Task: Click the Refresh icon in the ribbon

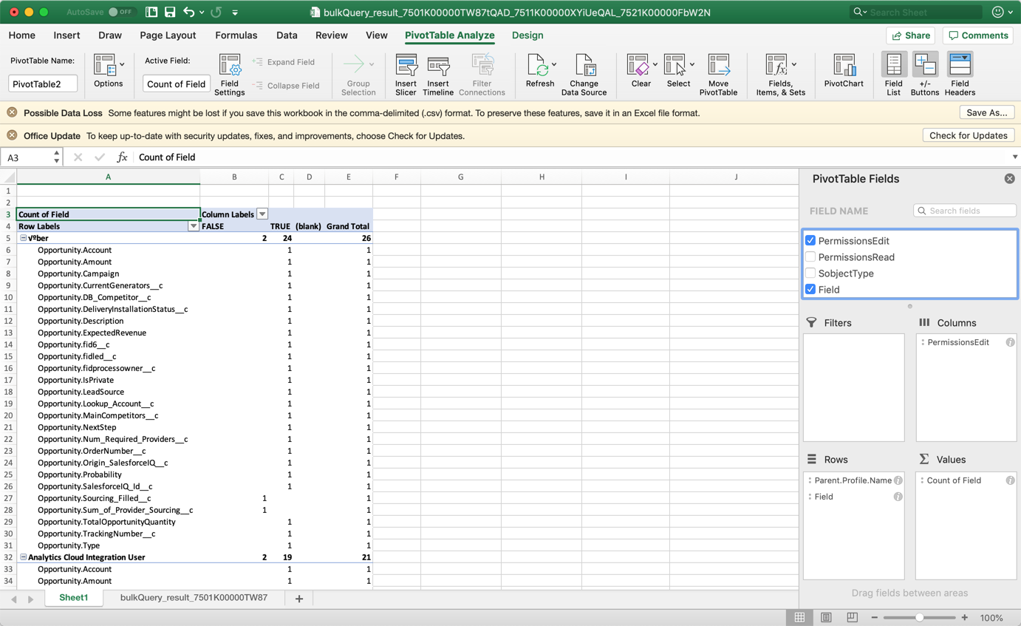Action: [540, 70]
